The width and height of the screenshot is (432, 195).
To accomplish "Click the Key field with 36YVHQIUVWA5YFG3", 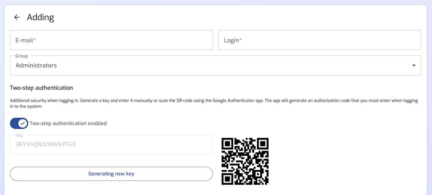I will click(111, 144).
